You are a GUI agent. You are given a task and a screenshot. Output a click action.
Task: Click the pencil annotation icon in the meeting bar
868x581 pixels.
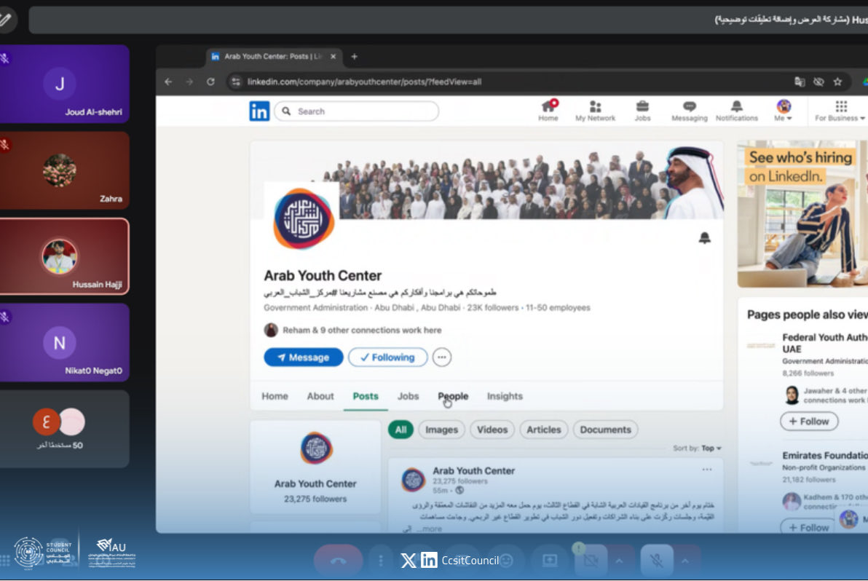pyautogui.click(x=6, y=20)
